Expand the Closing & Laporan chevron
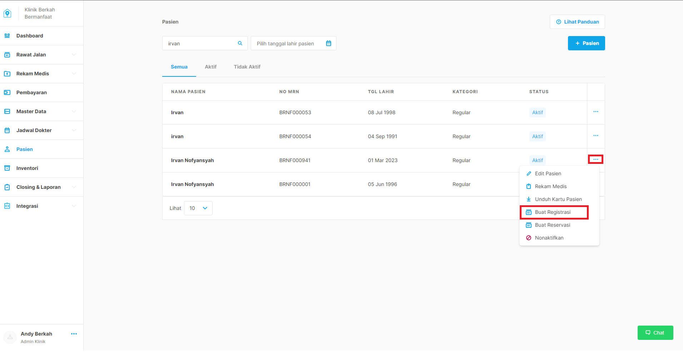This screenshot has width=683, height=352. pyautogui.click(x=74, y=187)
